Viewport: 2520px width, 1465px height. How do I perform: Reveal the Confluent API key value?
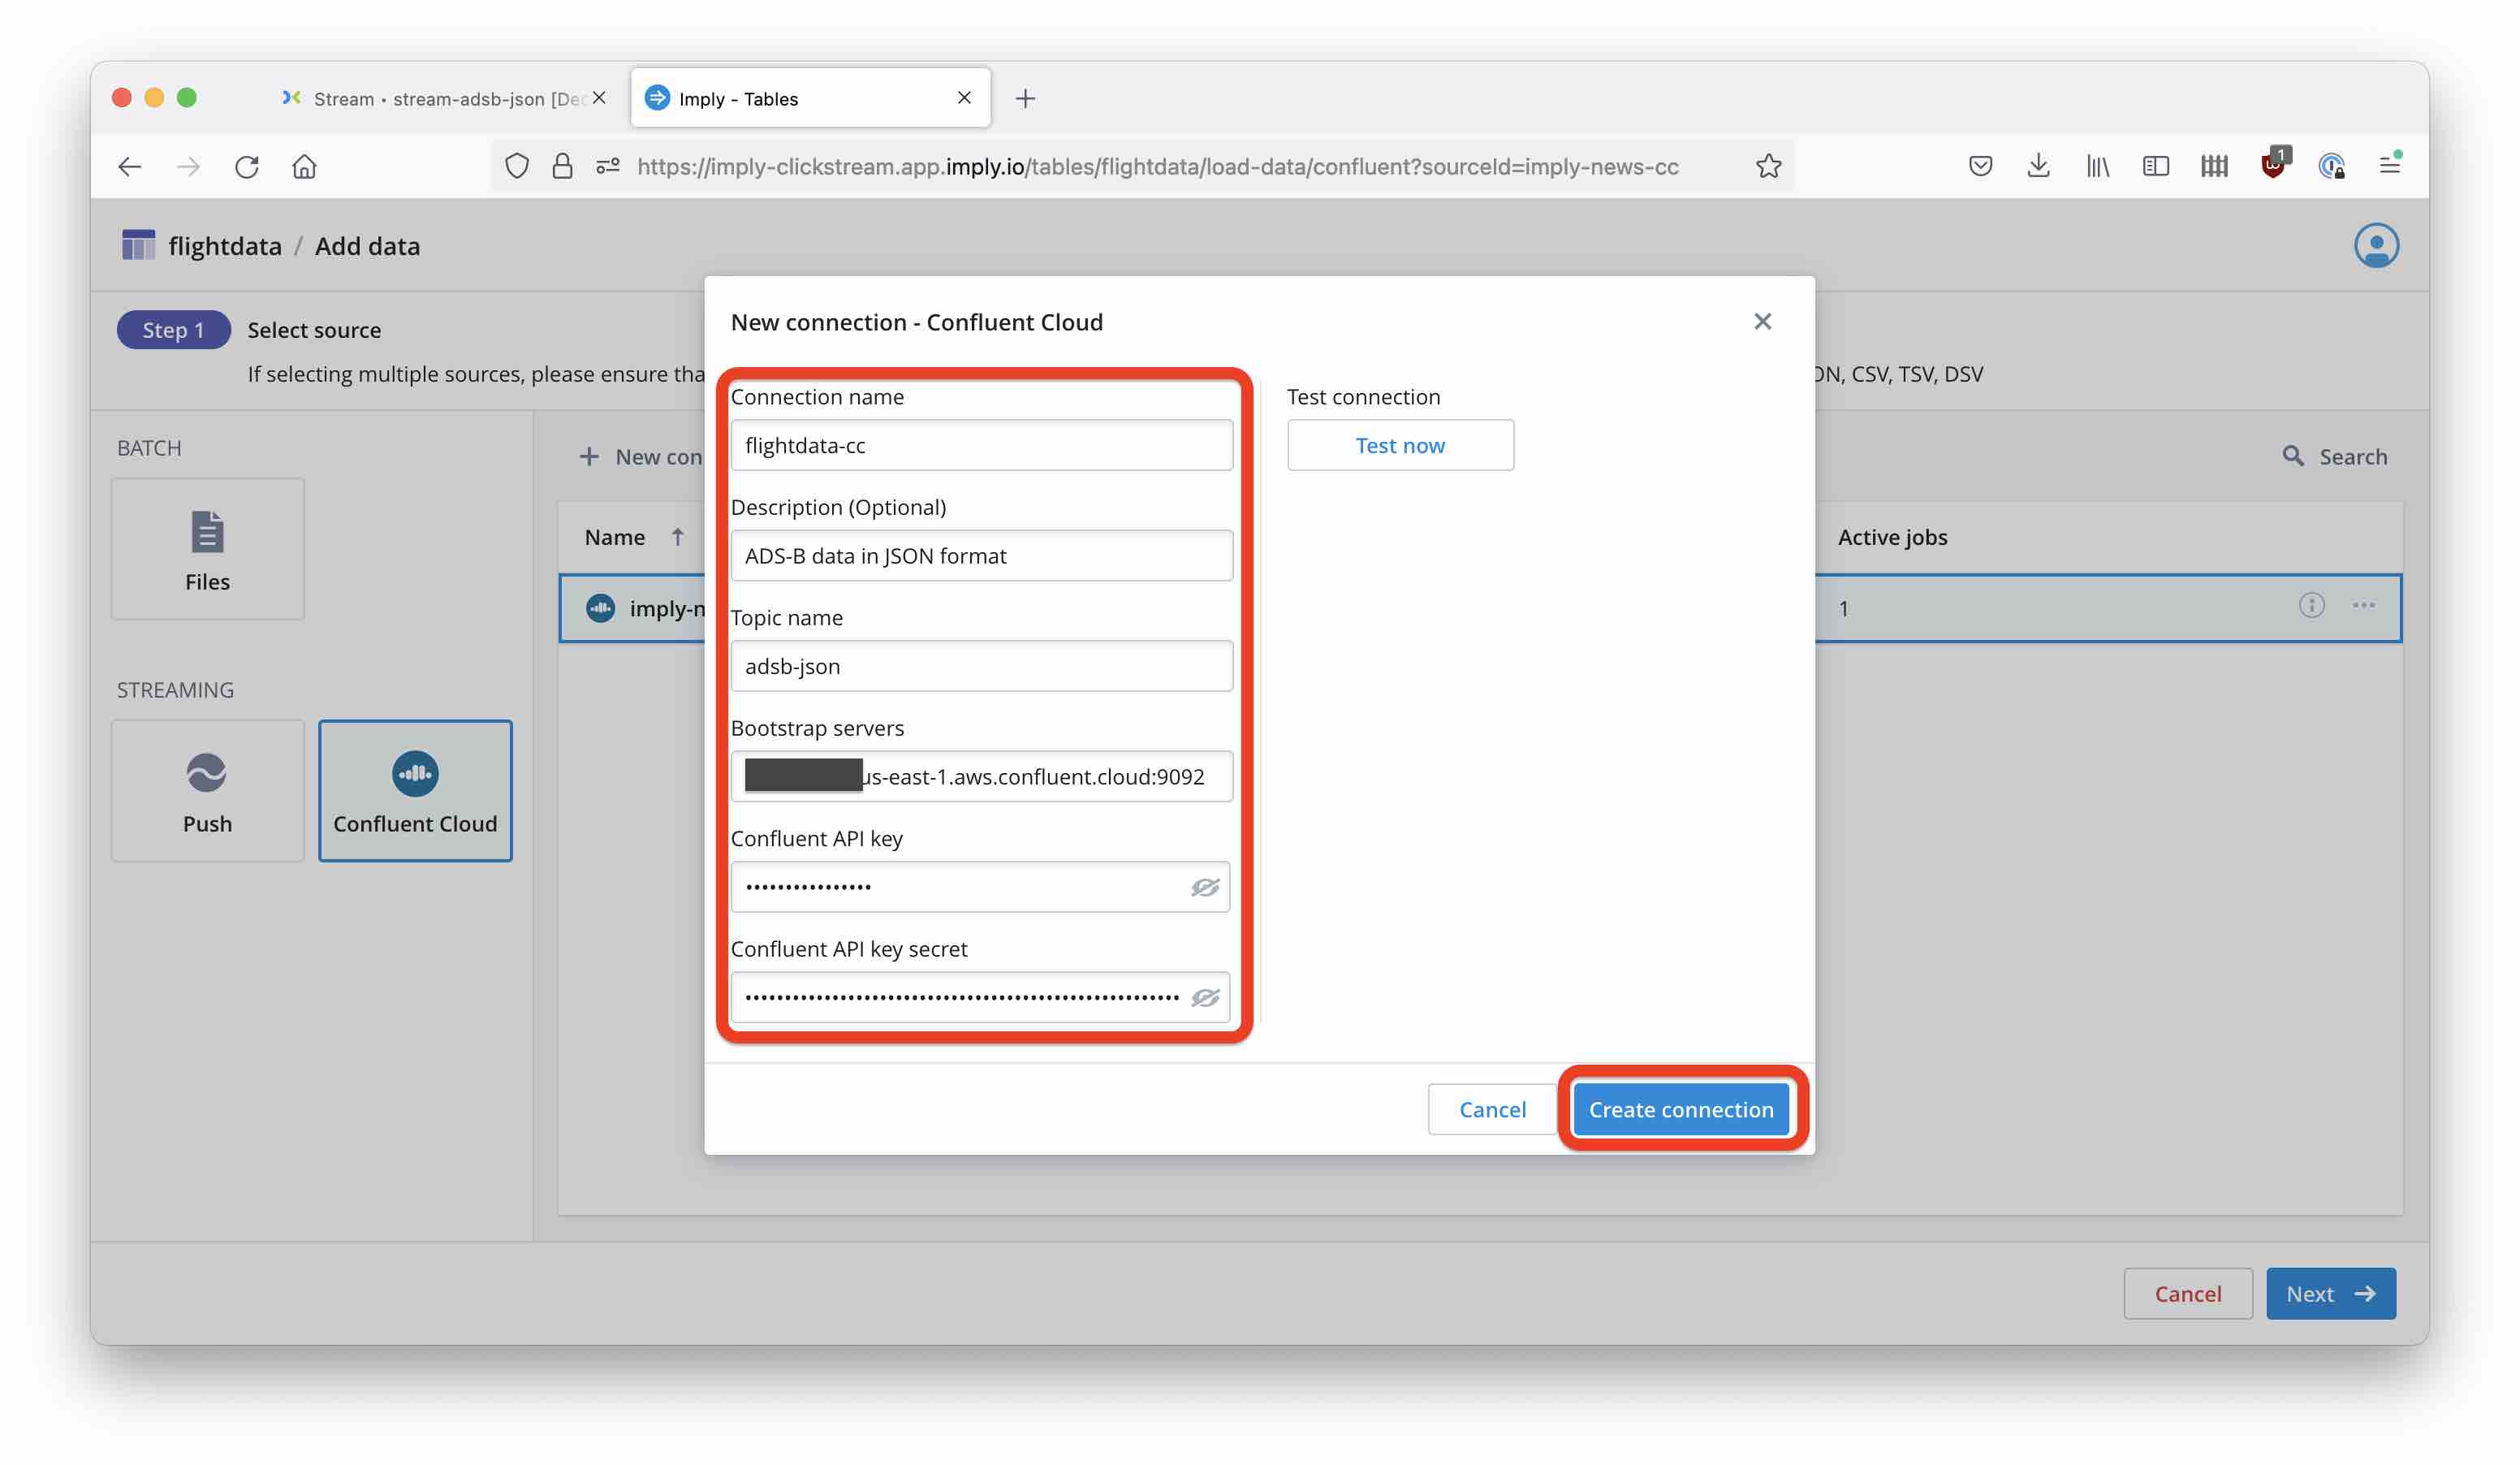[x=1206, y=887]
